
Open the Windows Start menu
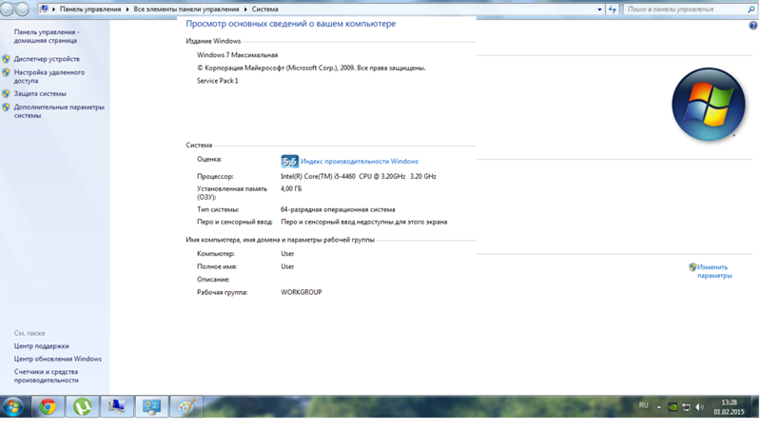[13, 406]
